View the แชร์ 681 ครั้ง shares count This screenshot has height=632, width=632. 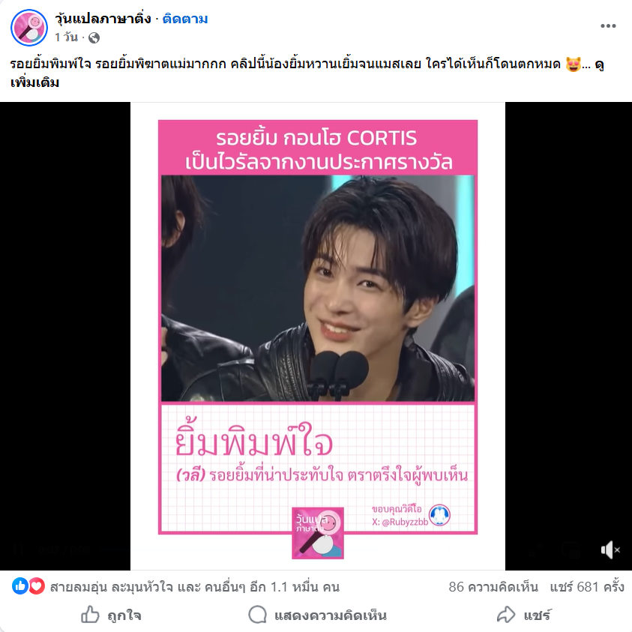pyautogui.click(x=587, y=587)
